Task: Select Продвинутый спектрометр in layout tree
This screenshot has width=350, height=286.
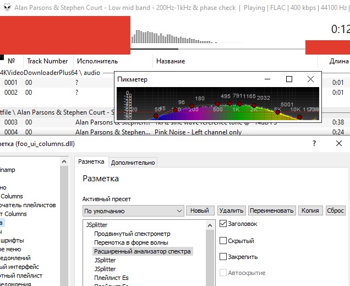Action: (x=132, y=234)
